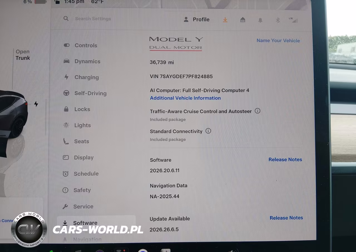The height and width of the screenshot is (252, 356).
Task: Tap the Bluetooth icon
Action: point(278,20)
